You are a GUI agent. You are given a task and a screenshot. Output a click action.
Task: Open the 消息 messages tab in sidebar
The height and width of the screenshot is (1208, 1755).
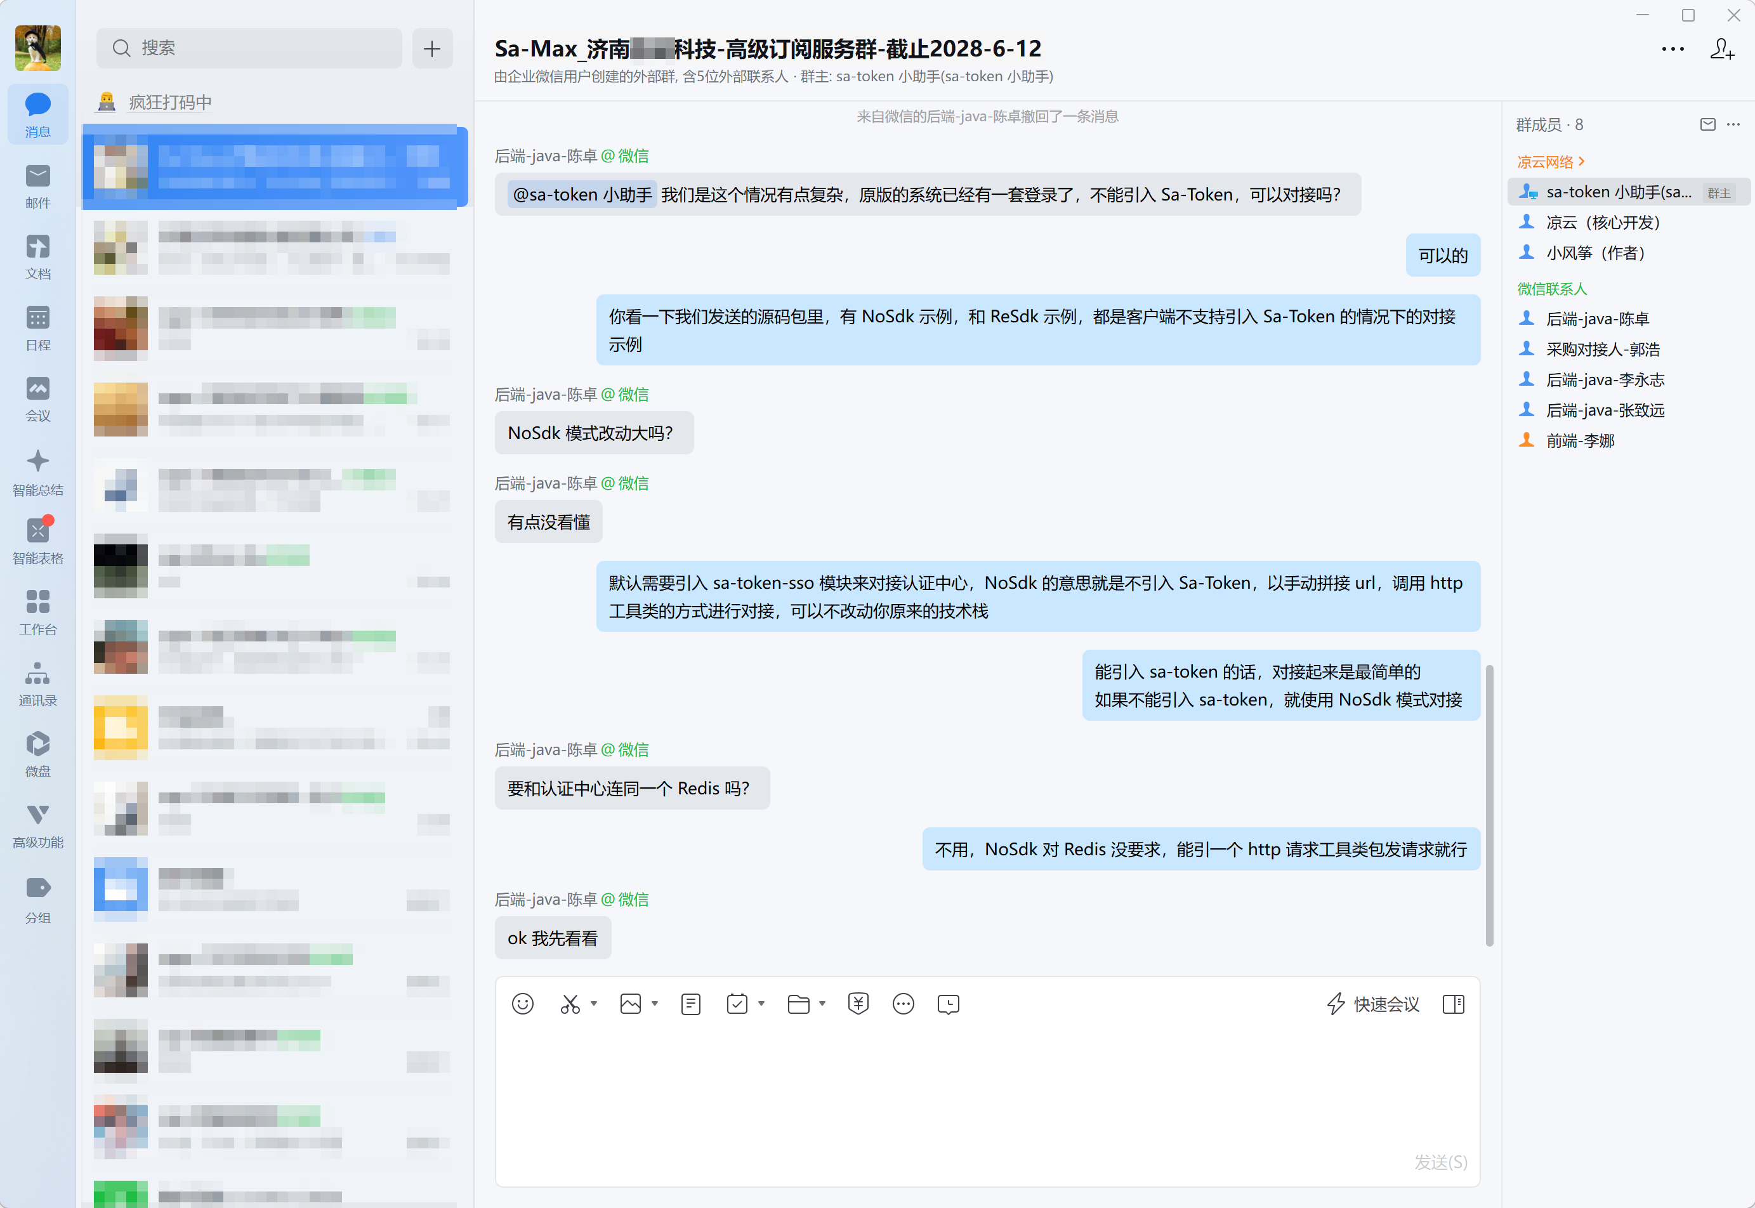(38, 114)
